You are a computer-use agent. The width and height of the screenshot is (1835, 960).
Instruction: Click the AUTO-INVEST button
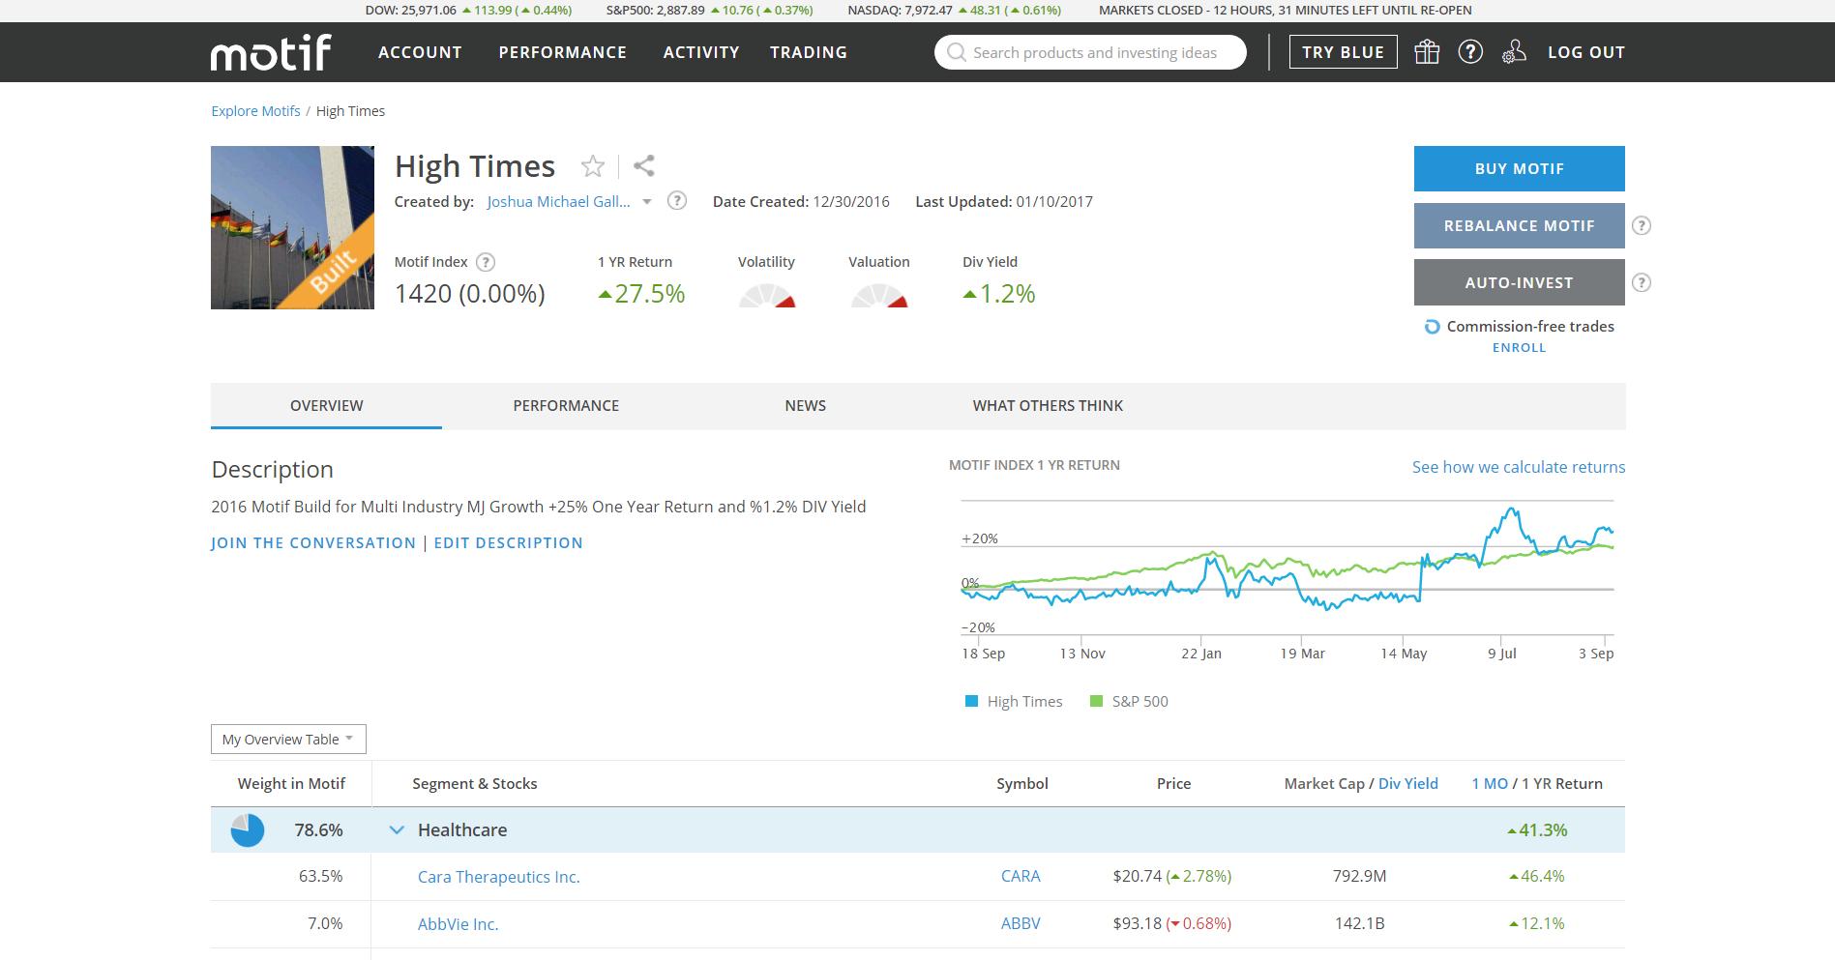(1519, 282)
